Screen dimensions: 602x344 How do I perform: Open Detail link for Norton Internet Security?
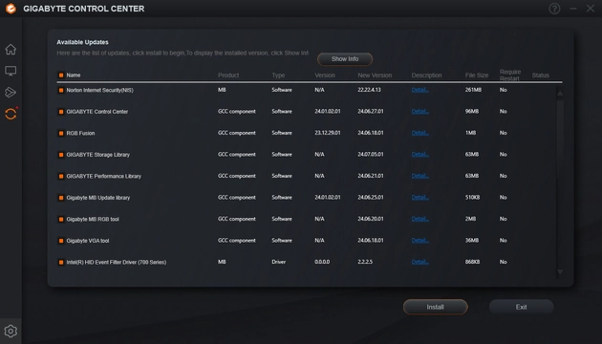click(420, 90)
